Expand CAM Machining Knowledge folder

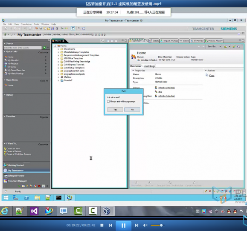pos(58,62)
